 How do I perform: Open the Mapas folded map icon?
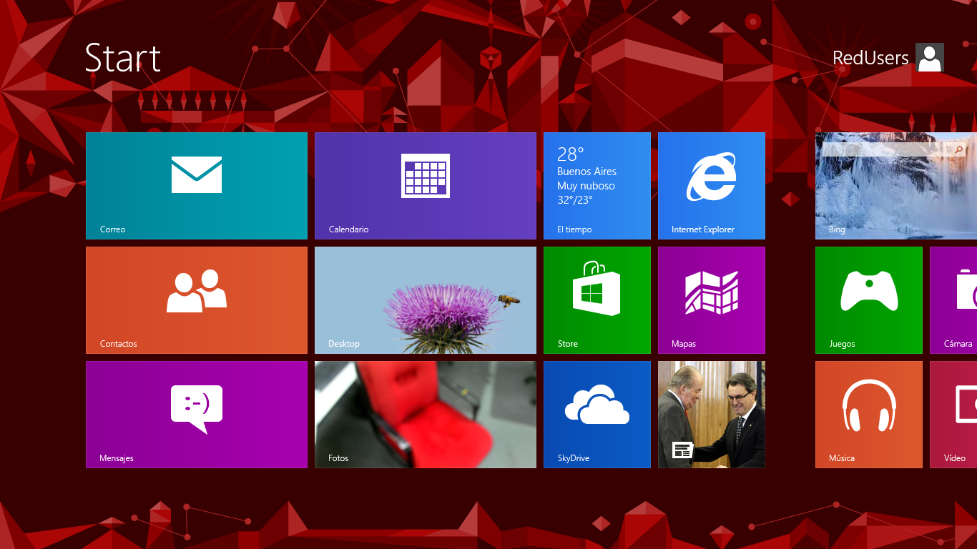[712, 292]
